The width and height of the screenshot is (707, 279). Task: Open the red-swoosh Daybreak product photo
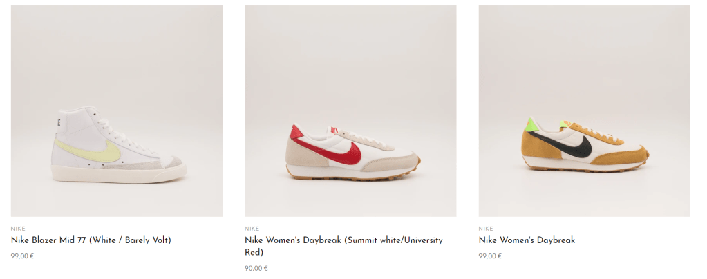pos(350,110)
